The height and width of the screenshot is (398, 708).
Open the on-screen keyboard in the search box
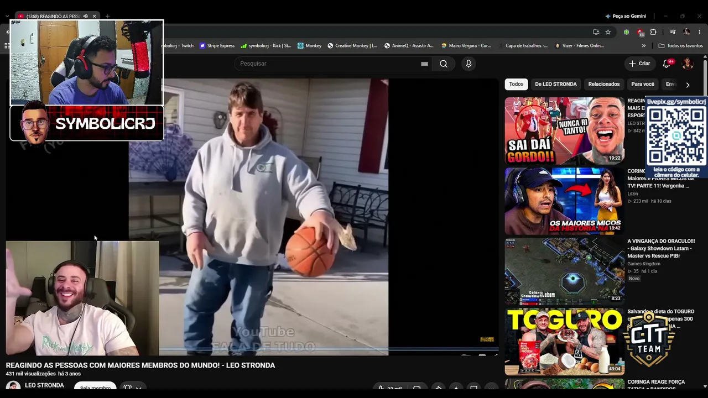424,64
